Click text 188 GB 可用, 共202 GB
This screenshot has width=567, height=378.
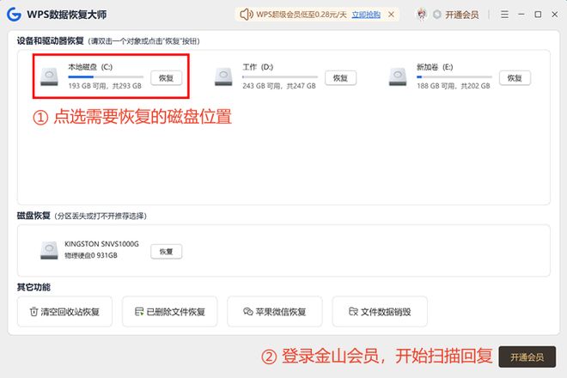[454, 86]
